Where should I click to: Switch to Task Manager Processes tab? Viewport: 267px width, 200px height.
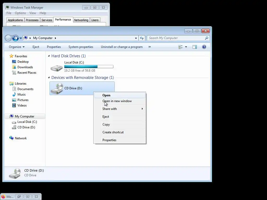(x=32, y=20)
